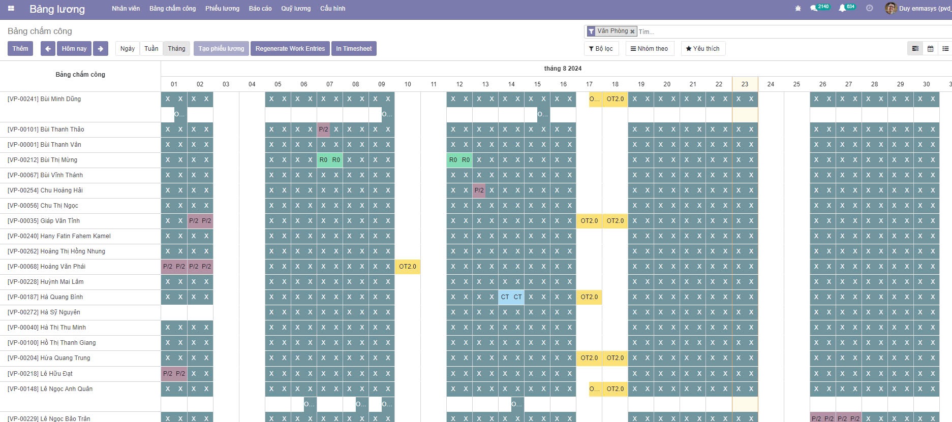Select the Tháng scale option
Viewport: 952px width, 422px height.
(176, 49)
